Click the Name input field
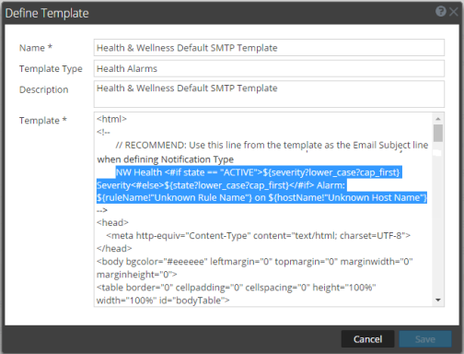The height and width of the screenshot is (354, 464). [269, 48]
